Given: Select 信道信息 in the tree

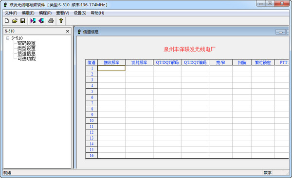Looking at the screenshot, I should (26, 54).
